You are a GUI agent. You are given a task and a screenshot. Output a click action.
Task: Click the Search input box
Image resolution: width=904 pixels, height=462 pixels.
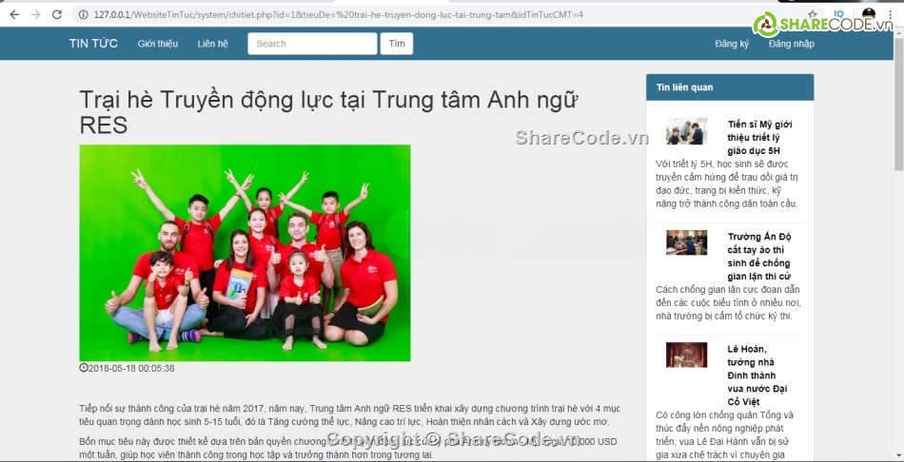(312, 44)
